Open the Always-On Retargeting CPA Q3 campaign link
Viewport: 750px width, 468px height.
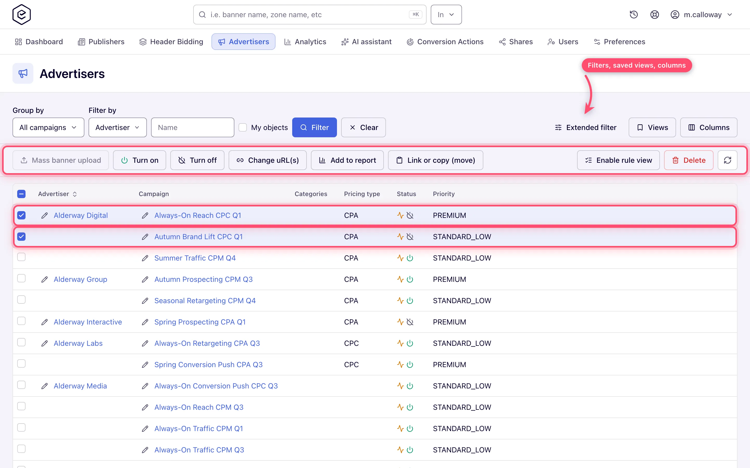click(207, 343)
